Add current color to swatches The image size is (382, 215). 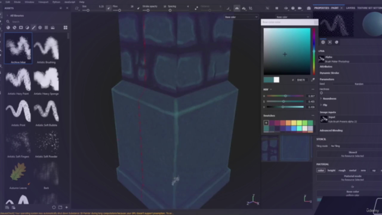266,123
